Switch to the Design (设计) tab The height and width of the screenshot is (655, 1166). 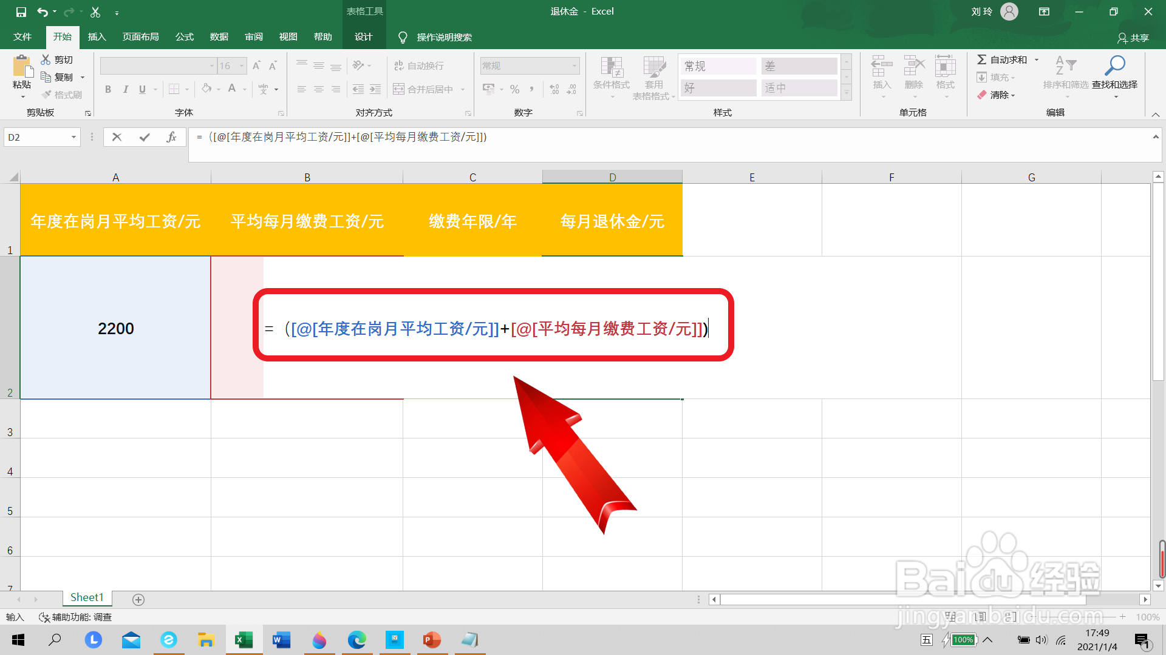(x=364, y=37)
